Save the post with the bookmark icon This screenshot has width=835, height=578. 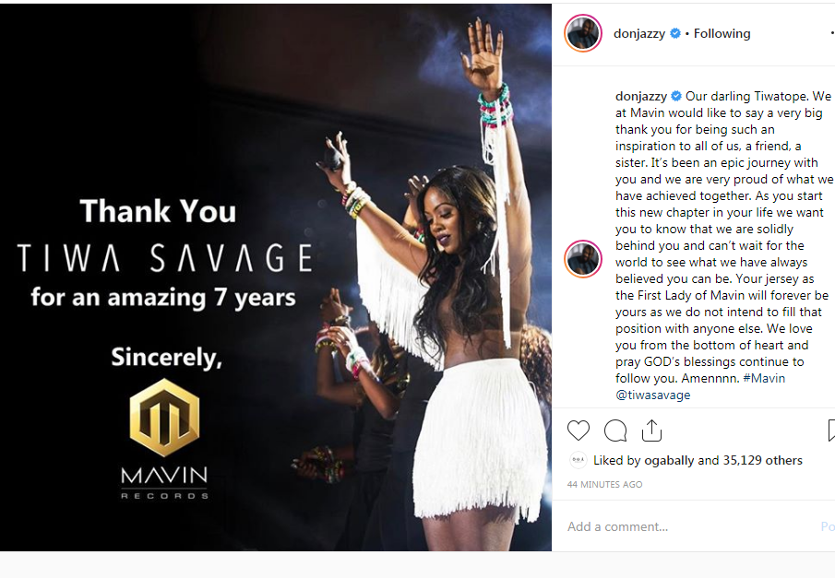(x=831, y=431)
